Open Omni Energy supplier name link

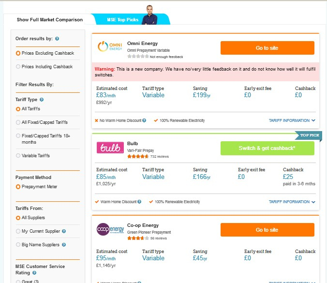142,44
